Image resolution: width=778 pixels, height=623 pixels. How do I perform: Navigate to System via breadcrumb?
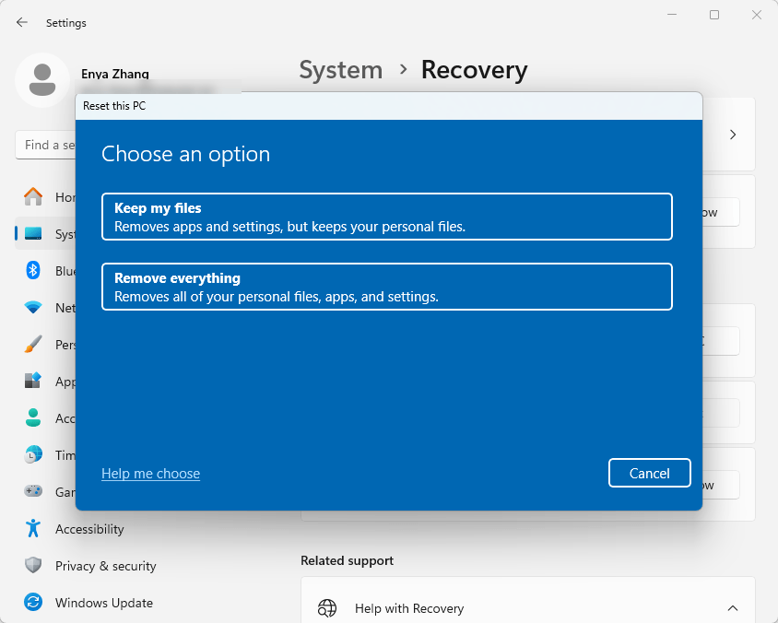[x=340, y=70]
